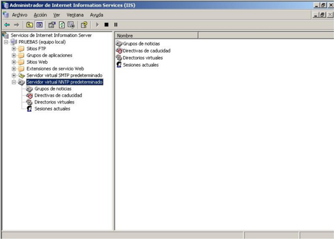
Task: Pause the server with the pause icon
Action: (x=116, y=25)
